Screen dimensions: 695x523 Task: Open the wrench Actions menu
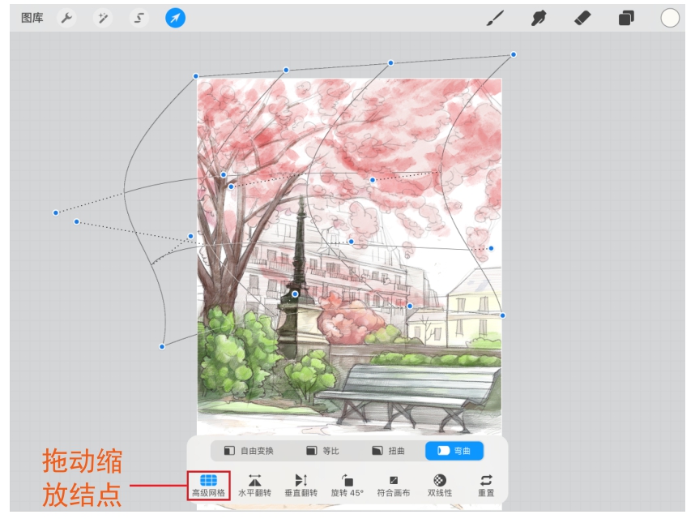(x=66, y=18)
